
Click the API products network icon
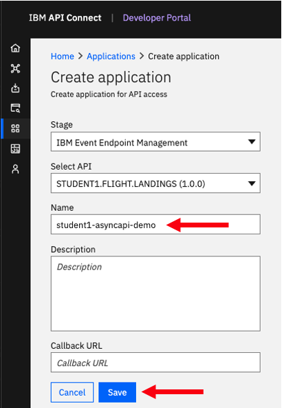15,68
